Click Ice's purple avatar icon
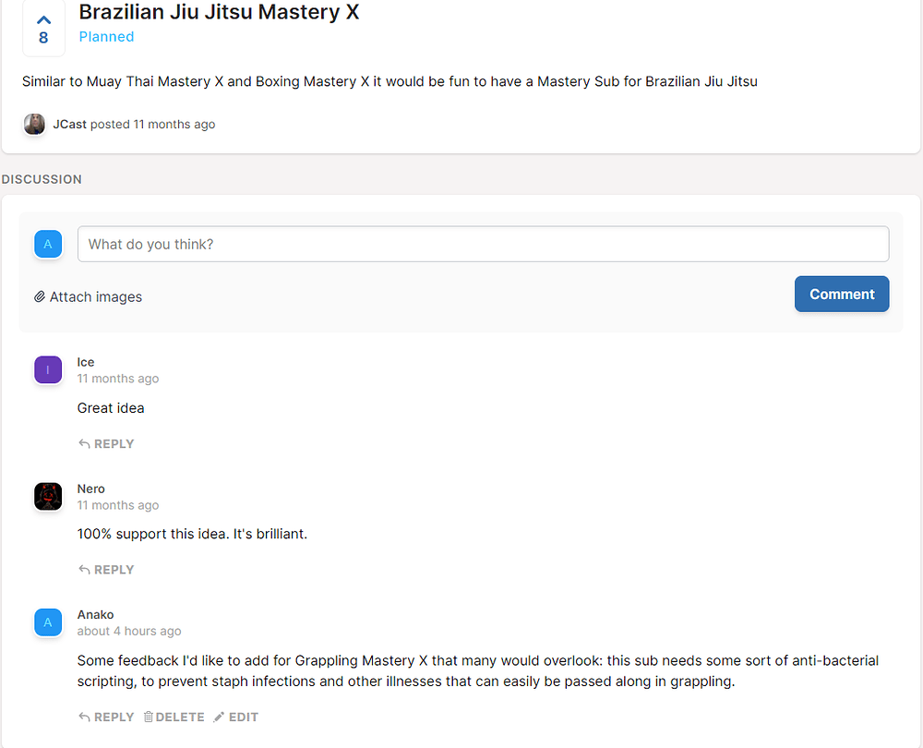The height and width of the screenshot is (748, 923). (x=48, y=370)
